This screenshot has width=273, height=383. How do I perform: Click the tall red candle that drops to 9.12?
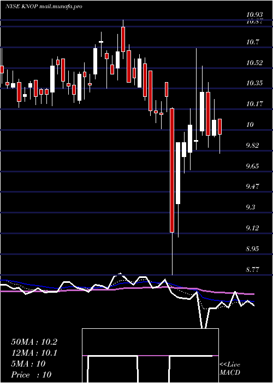click(172, 170)
